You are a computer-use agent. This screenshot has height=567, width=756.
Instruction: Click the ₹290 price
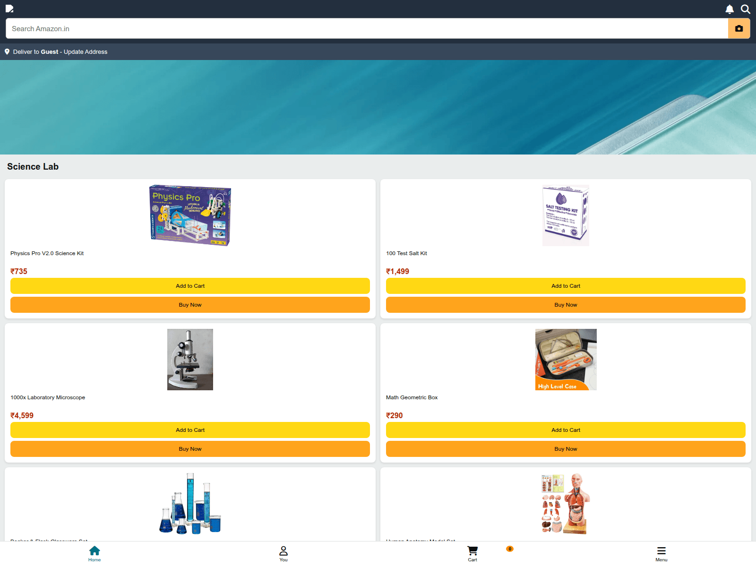(x=394, y=415)
